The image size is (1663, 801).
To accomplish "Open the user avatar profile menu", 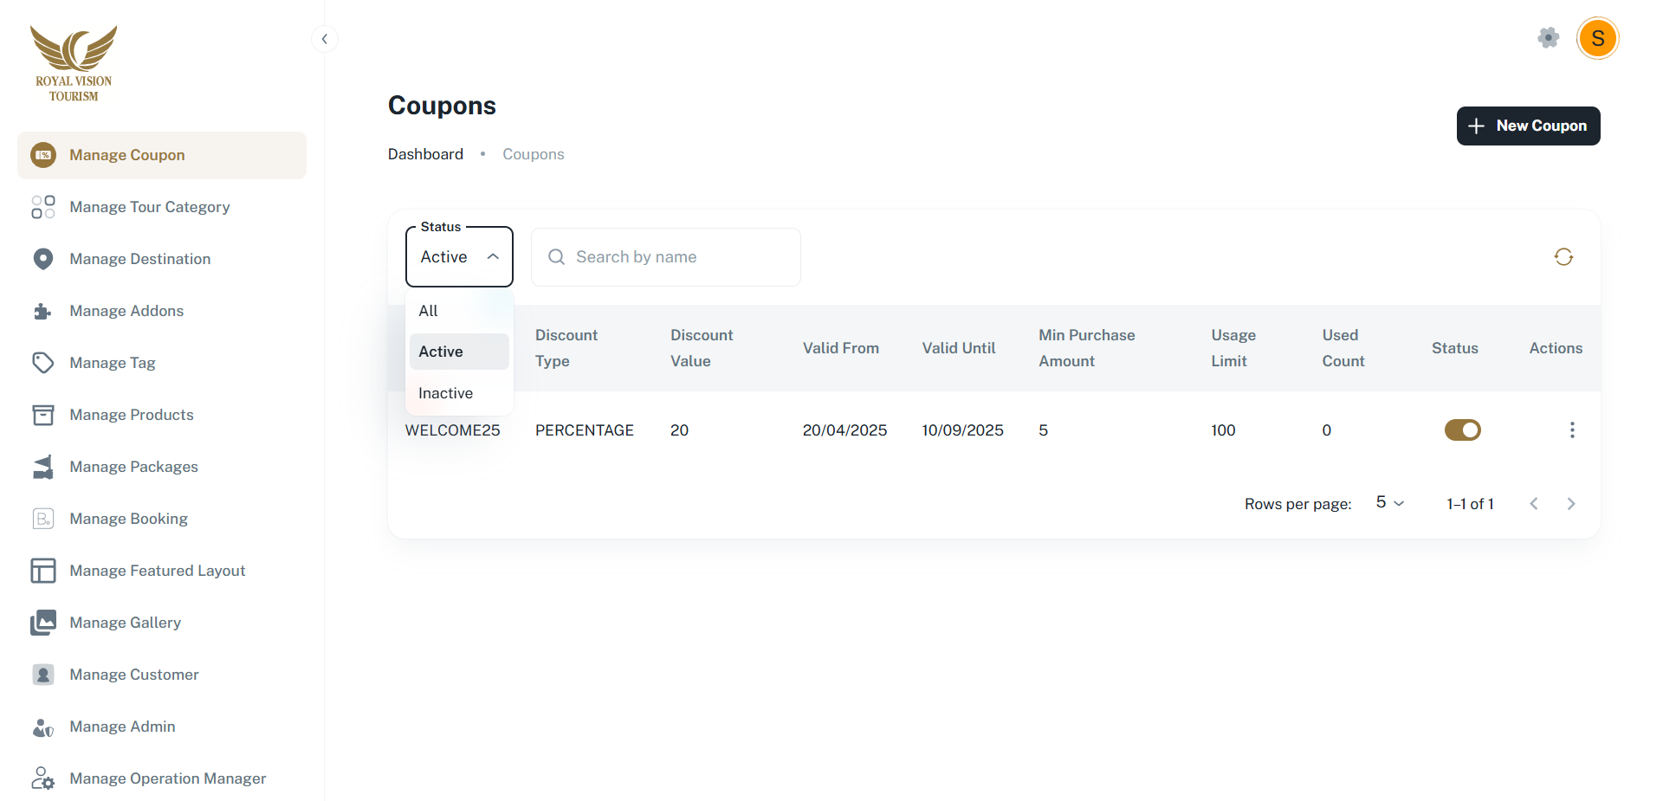I will tap(1597, 38).
